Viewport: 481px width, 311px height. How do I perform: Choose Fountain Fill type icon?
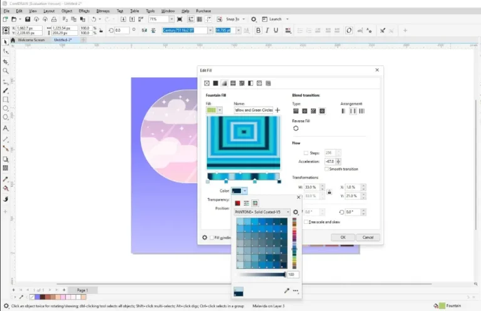click(224, 83)
